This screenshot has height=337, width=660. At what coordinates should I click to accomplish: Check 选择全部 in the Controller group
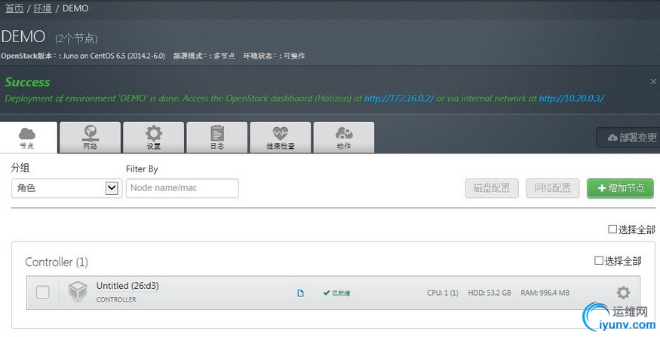(x=599, y=260)
